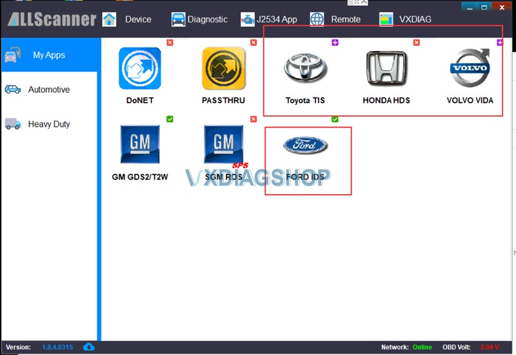The image size is (516, 355).
Task: Click the ALLScanner logo
Action: click(52, 19)
